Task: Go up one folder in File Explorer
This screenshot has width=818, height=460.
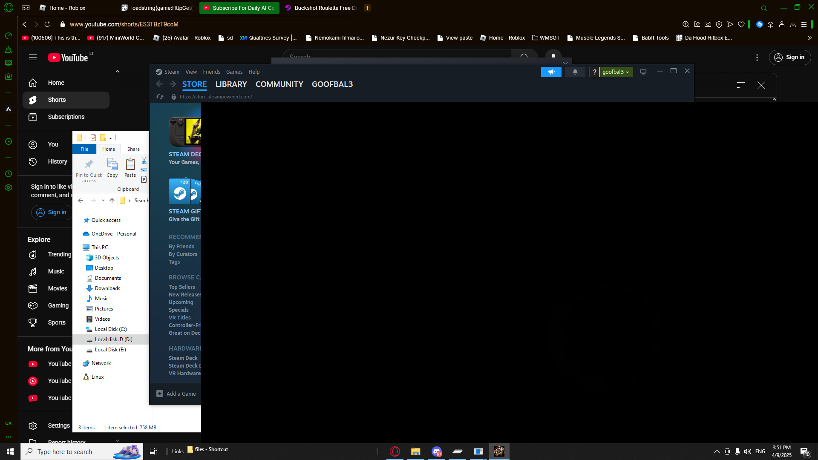Action: click(112, 201)
